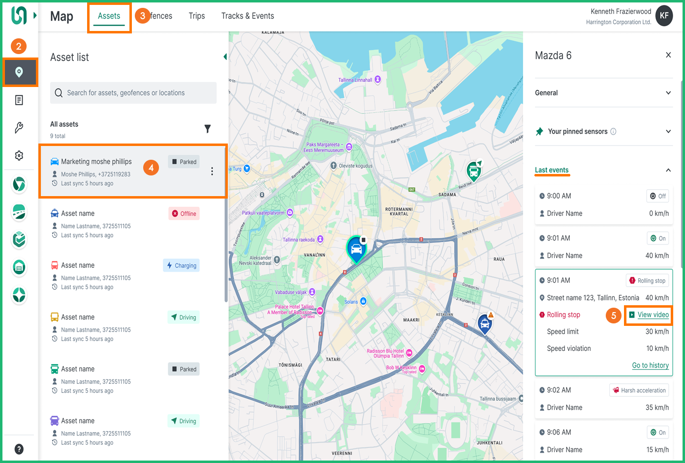This screenshot has width=685, height=463.
Task: Open the Trips tab
Action: [x=197, y=16]
